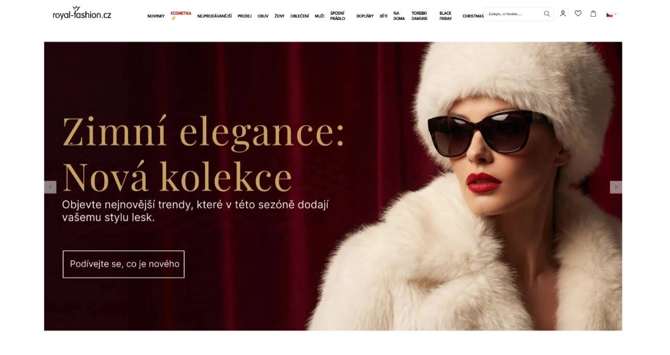Screen dimensions: 670x355
Task: Open the Novinky menu
Action: [156, 16]
